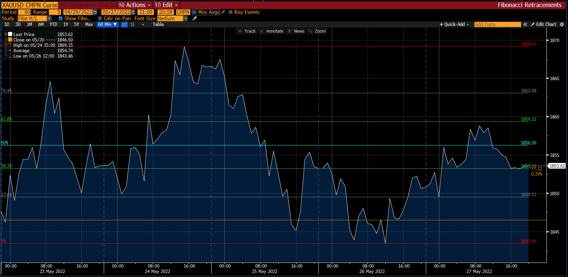
Task: Open chart settings gear icon
Action: 562,25
